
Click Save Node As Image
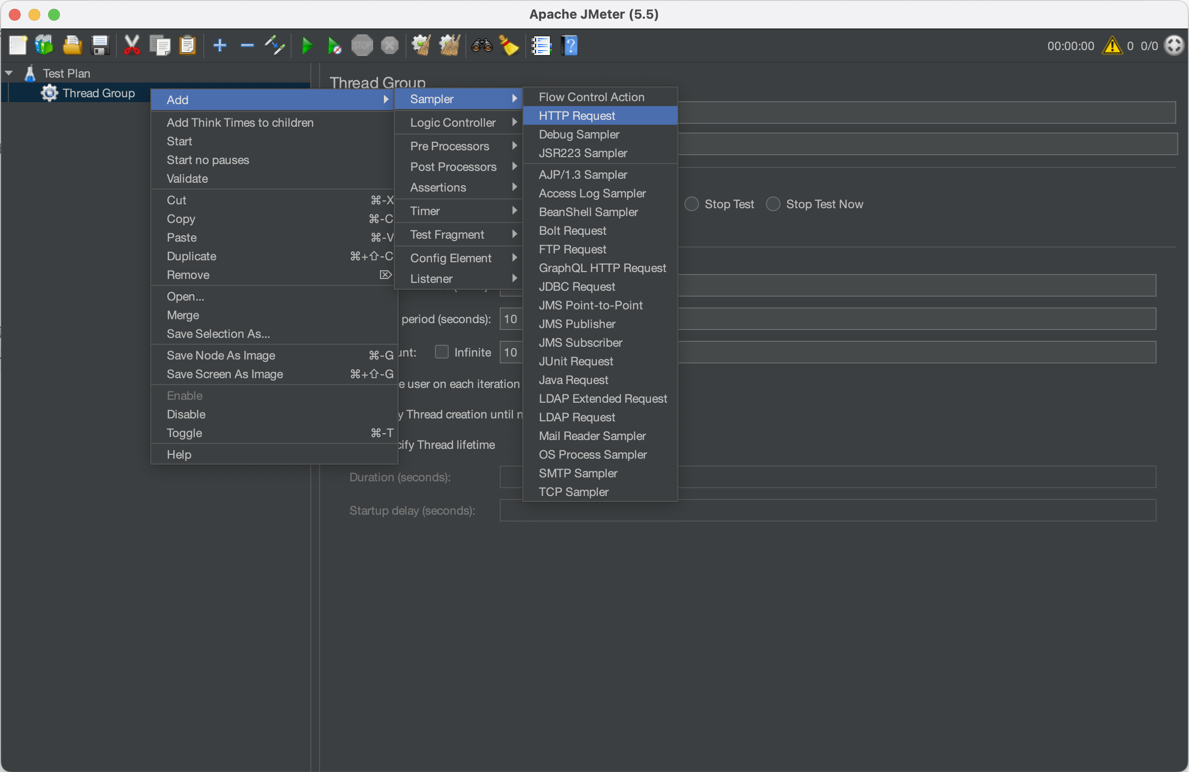point(274,355)
